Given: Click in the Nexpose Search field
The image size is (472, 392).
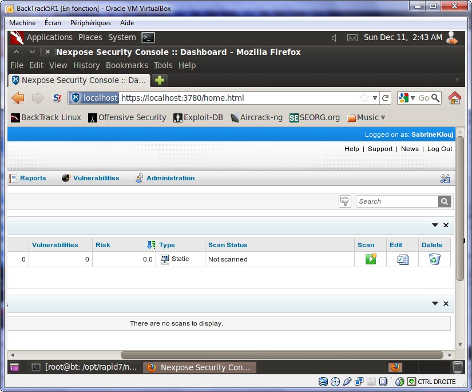Looking at the screenshot, I should pyautogui.click(x=397, y=201).
